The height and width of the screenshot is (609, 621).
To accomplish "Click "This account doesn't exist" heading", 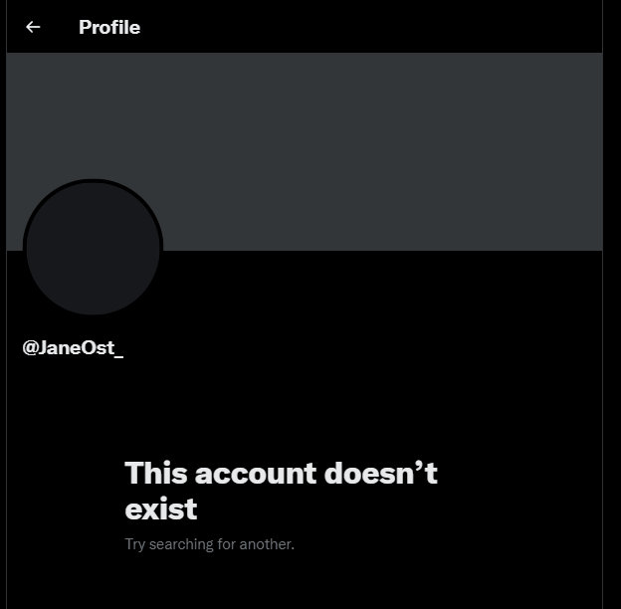I will [282, 491].
